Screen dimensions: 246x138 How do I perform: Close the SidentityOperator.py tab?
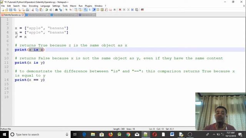click(x=23, y=15)
